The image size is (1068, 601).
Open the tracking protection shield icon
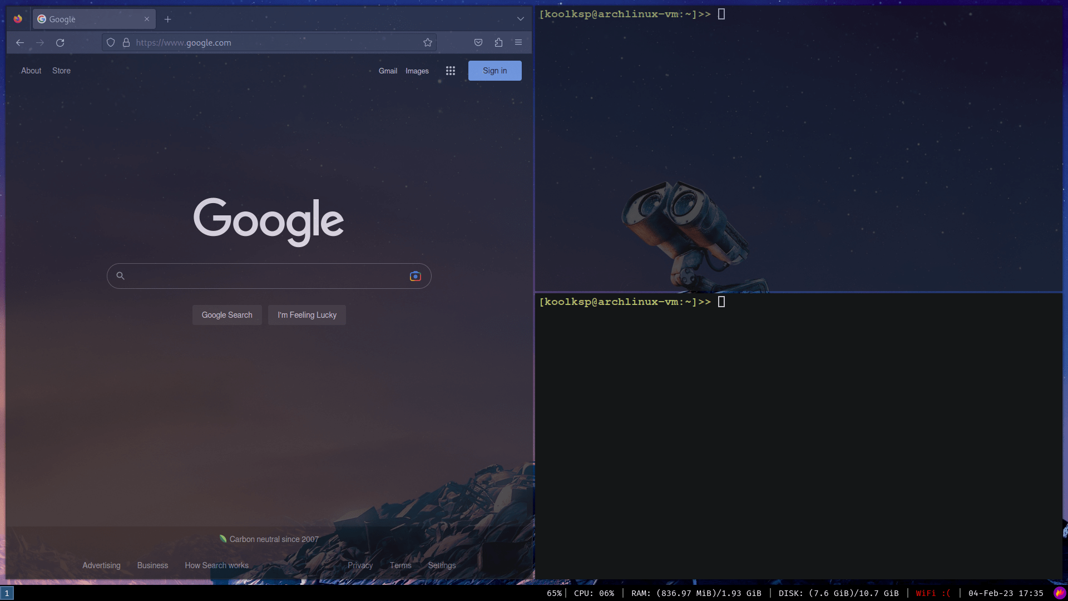pos(111,43)
